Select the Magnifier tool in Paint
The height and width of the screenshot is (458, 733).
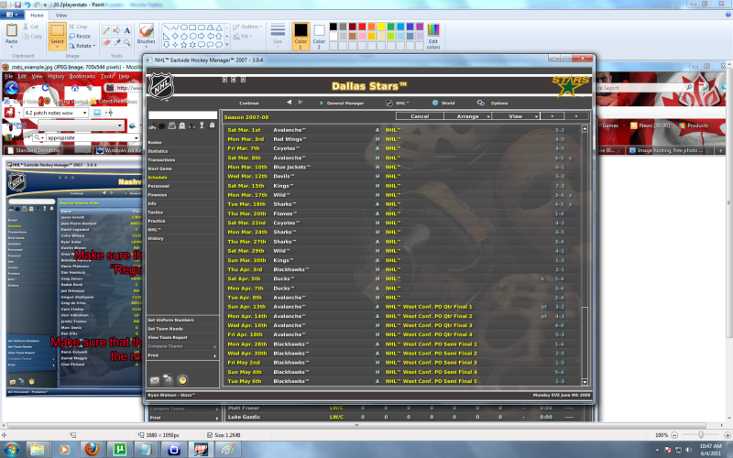127,42
